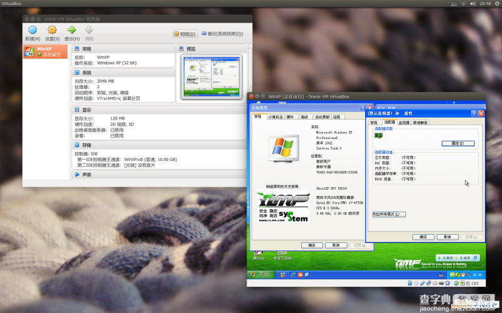502x313 pixels.
Task: Click the shared folders VM status icon
Action: point(435,284)
